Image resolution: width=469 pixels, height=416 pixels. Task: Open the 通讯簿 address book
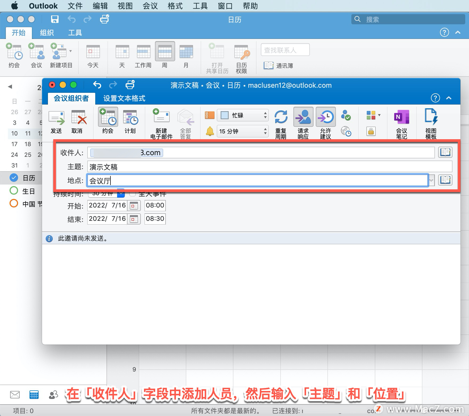279,65
